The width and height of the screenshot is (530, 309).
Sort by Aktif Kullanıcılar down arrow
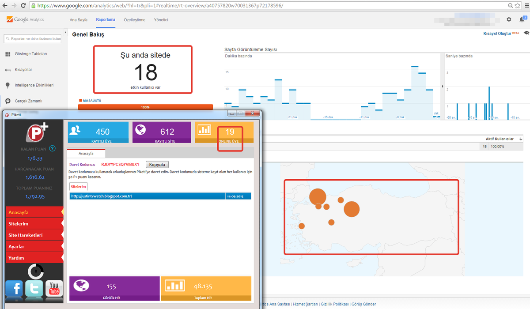pos(521,139)
